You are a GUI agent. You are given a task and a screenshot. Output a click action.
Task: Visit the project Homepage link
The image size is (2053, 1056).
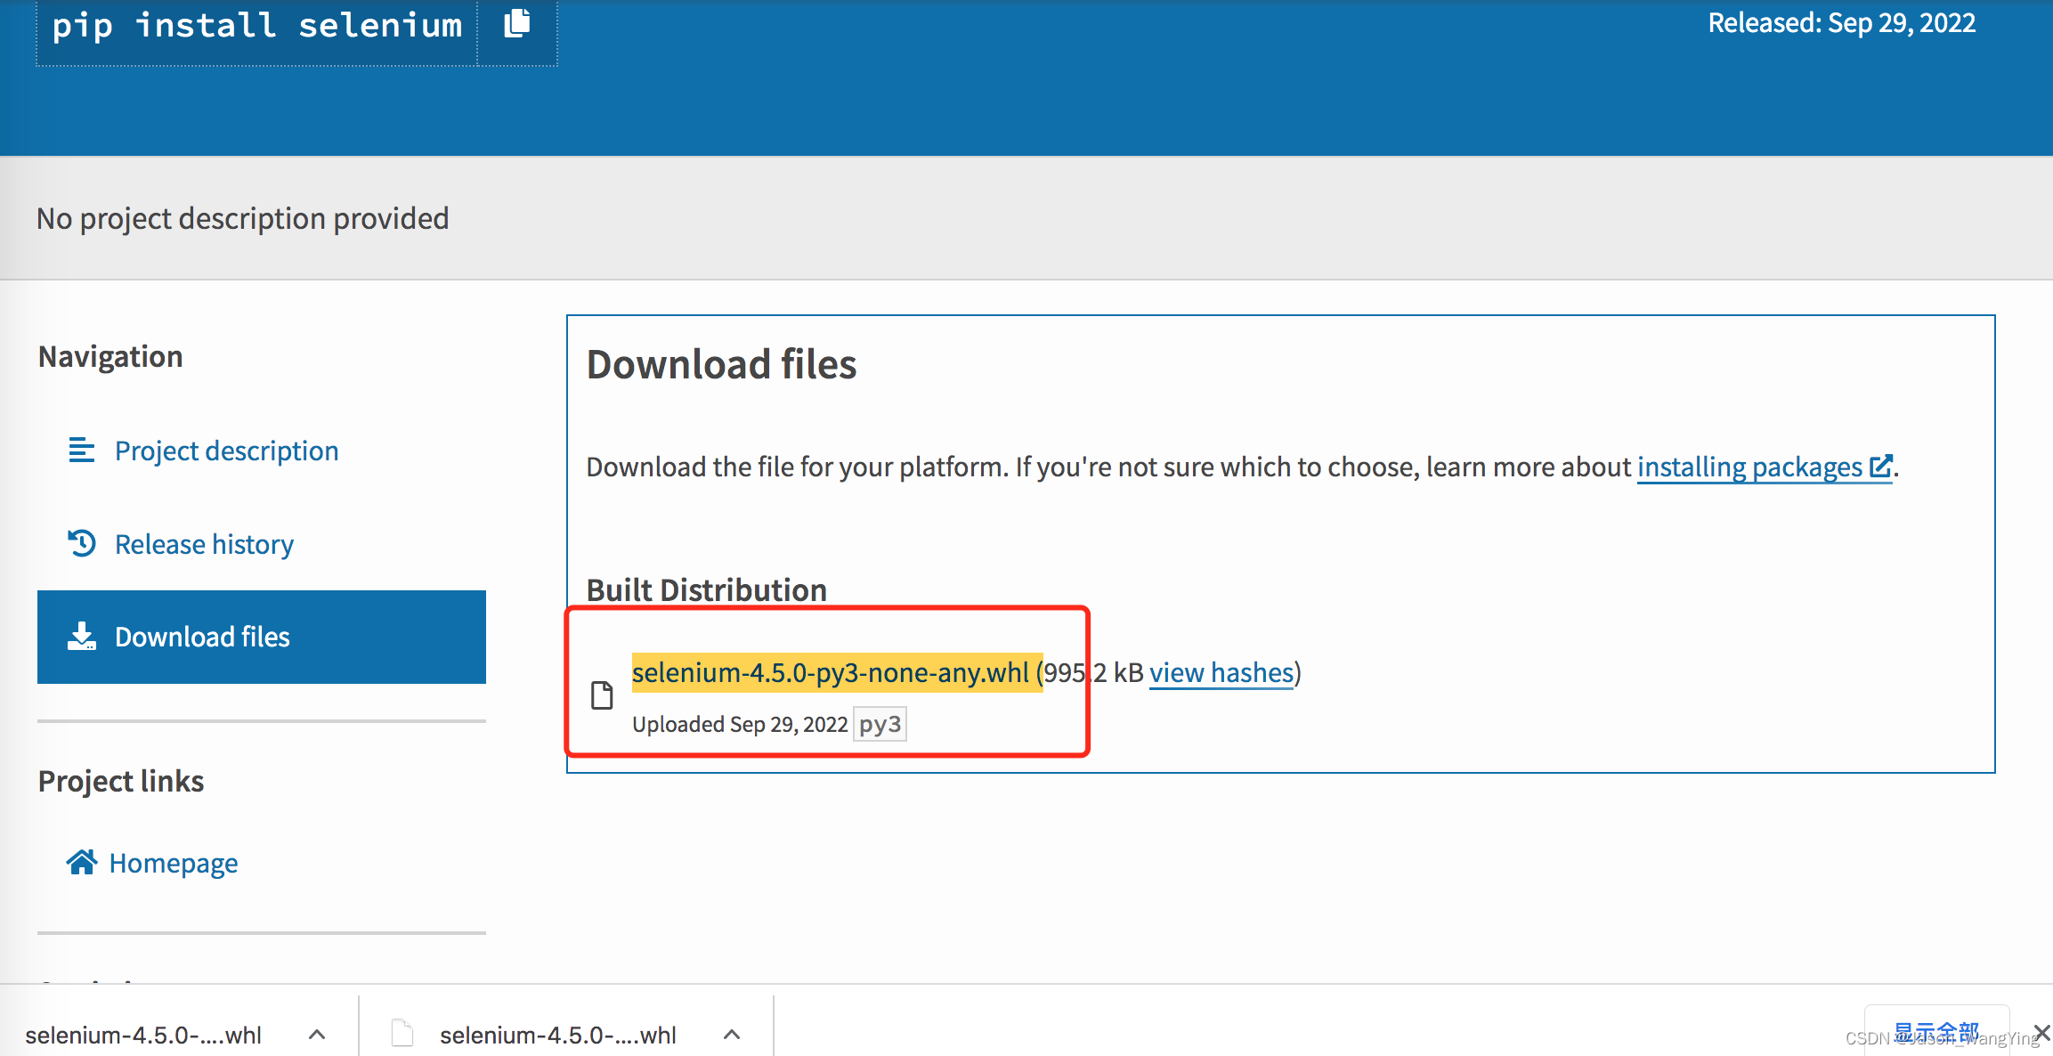pyautogui.click(x=174, y=863)
